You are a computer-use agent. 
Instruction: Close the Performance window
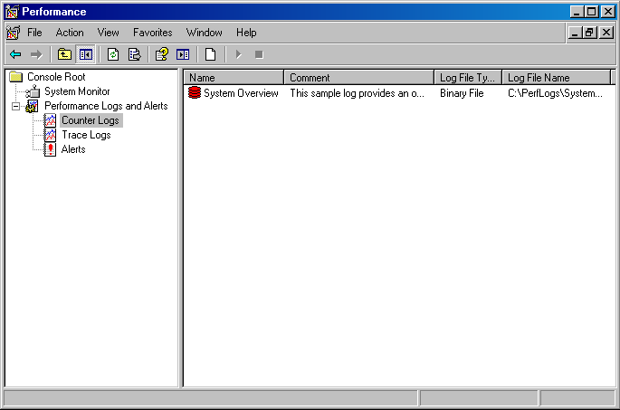pos(607,12)
